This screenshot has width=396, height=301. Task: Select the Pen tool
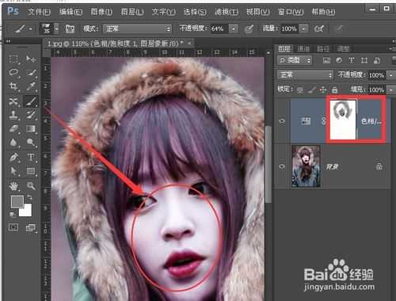click(x=13, y=158)
